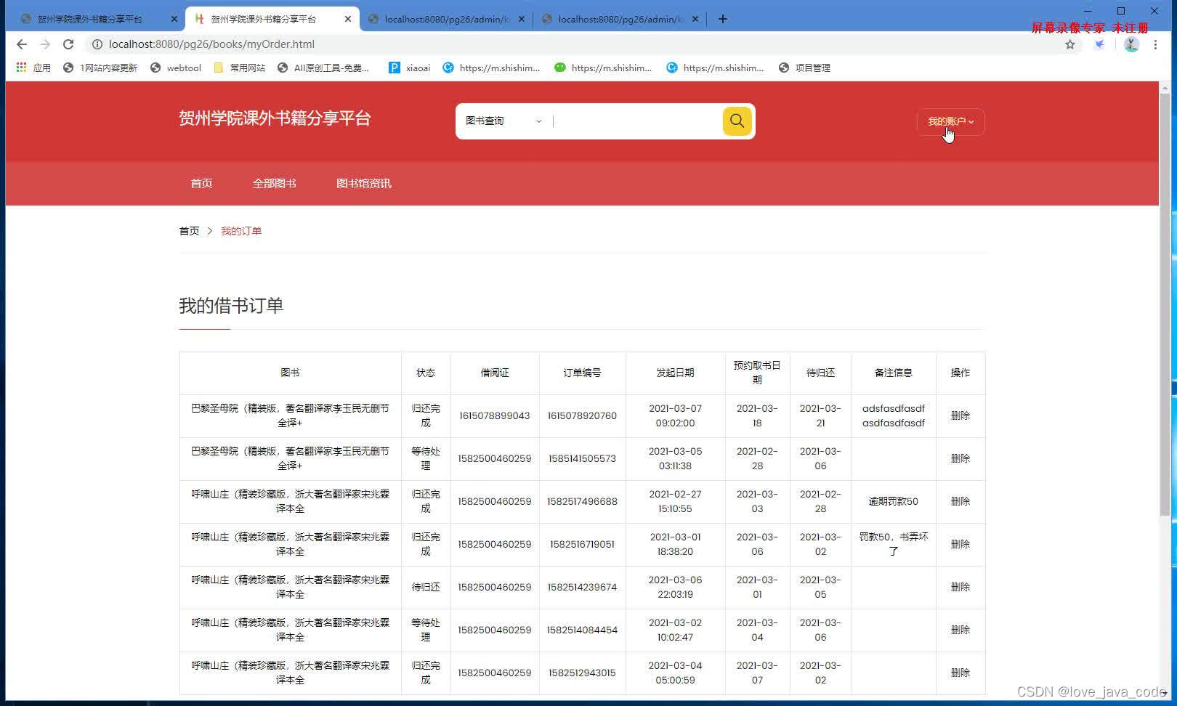This screenshot has width=1177, height=706.
Task: Switch to the fourth localhost admin tab
Action: coord(620,19)
